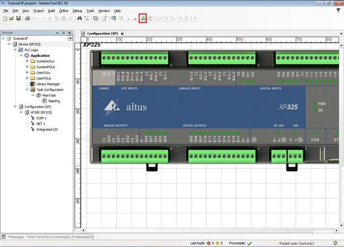Open the Devices panel options dropdown arrow
This screenshot has width=344, height=247.
(x=57, y=33)
